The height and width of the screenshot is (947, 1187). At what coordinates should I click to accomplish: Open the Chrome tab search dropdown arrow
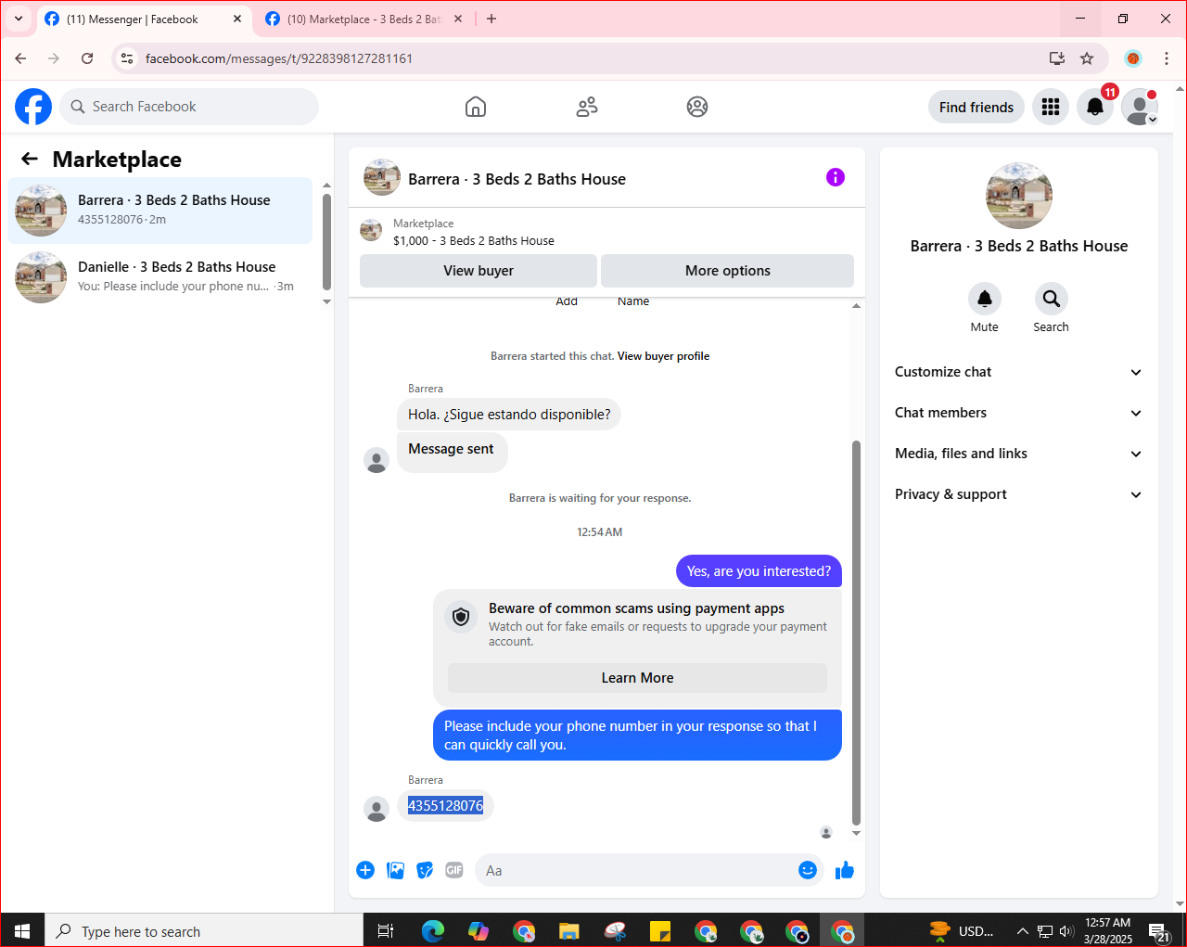tap(19, 19)
